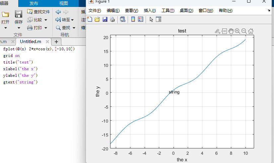Open the 查看(V) menu in Figure window

(x=131, y=11)
